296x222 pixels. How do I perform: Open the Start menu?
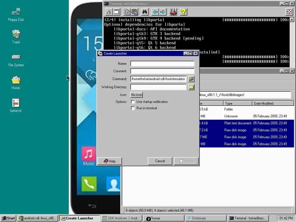click(x=8, y=218)
